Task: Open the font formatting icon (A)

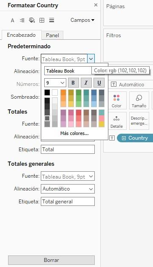Action: tap(12, 21)
